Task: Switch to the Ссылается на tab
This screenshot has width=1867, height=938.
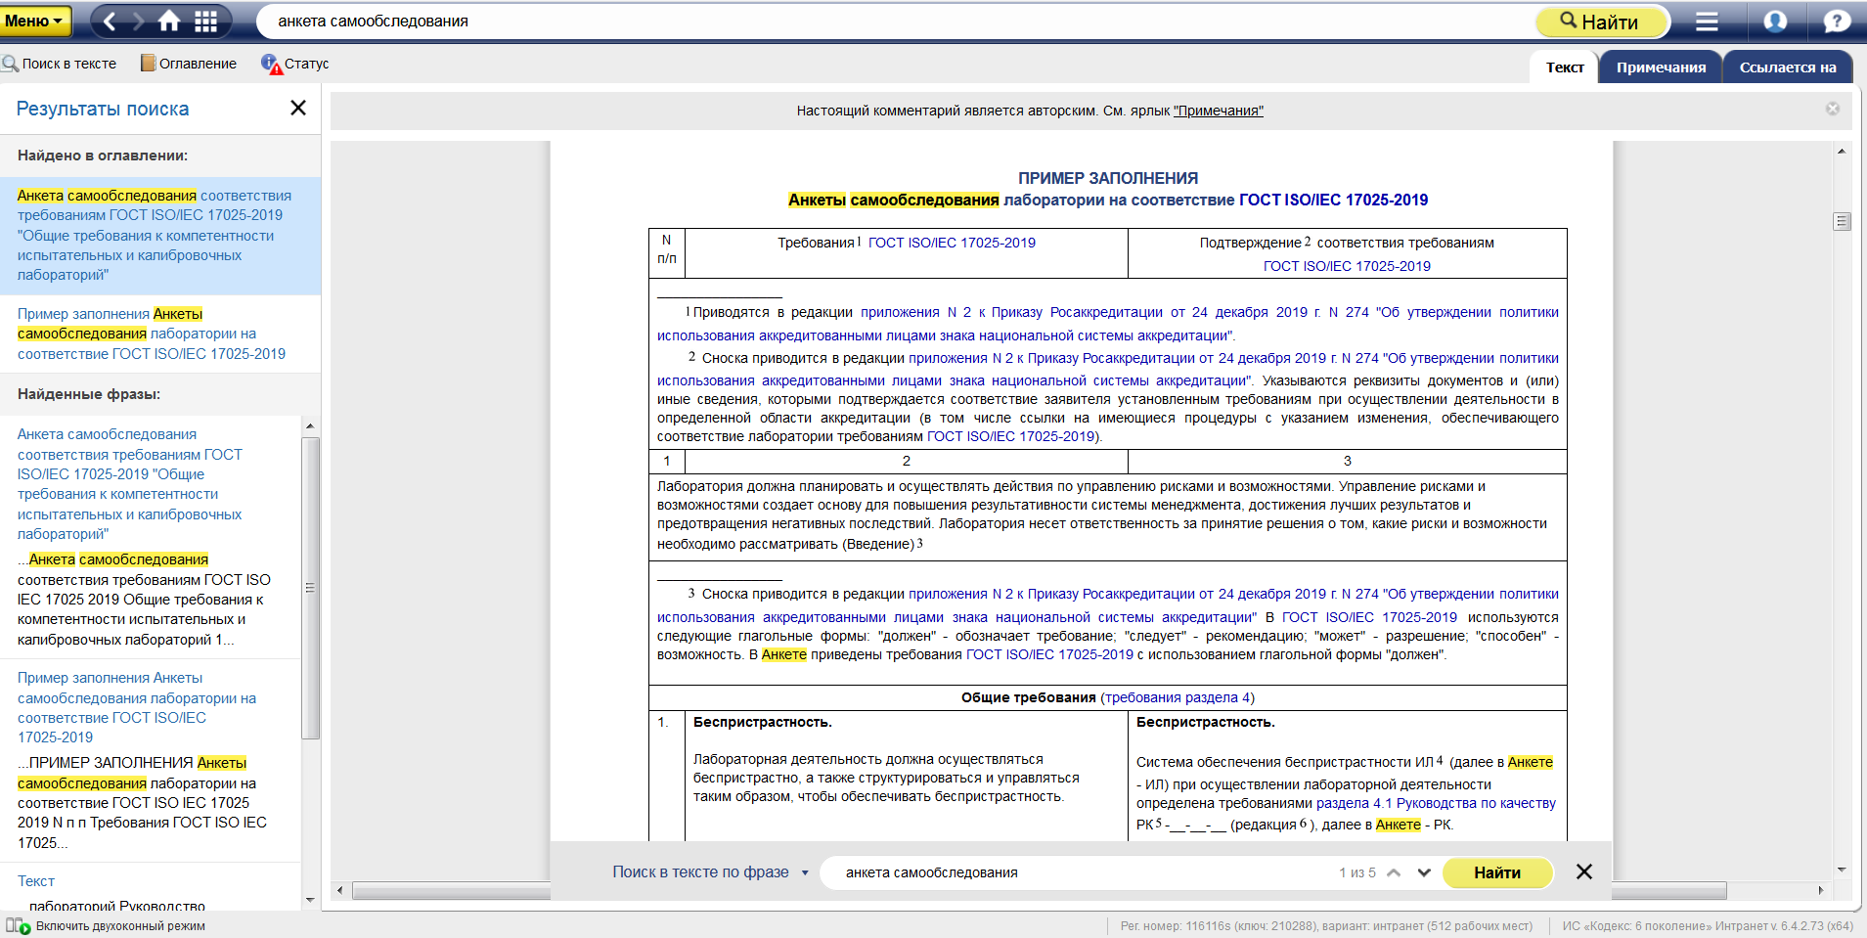Action: tap(1788, 67)
